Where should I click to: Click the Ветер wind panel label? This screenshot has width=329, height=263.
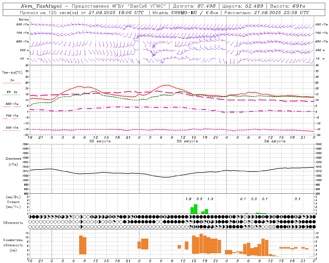coord(24,20)
